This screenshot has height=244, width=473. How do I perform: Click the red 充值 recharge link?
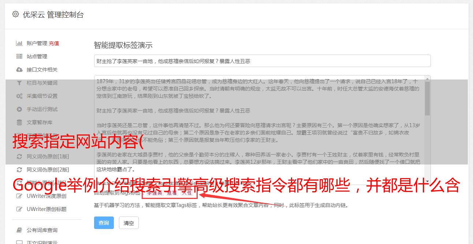[x=54, y=43]
